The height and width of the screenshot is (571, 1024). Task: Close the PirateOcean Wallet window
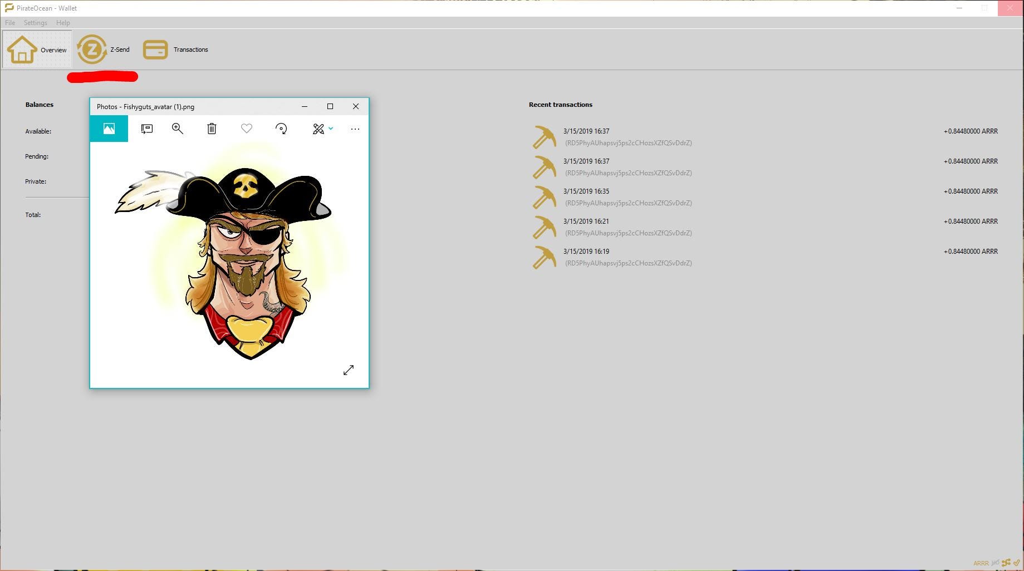(x=1010, y=8)
